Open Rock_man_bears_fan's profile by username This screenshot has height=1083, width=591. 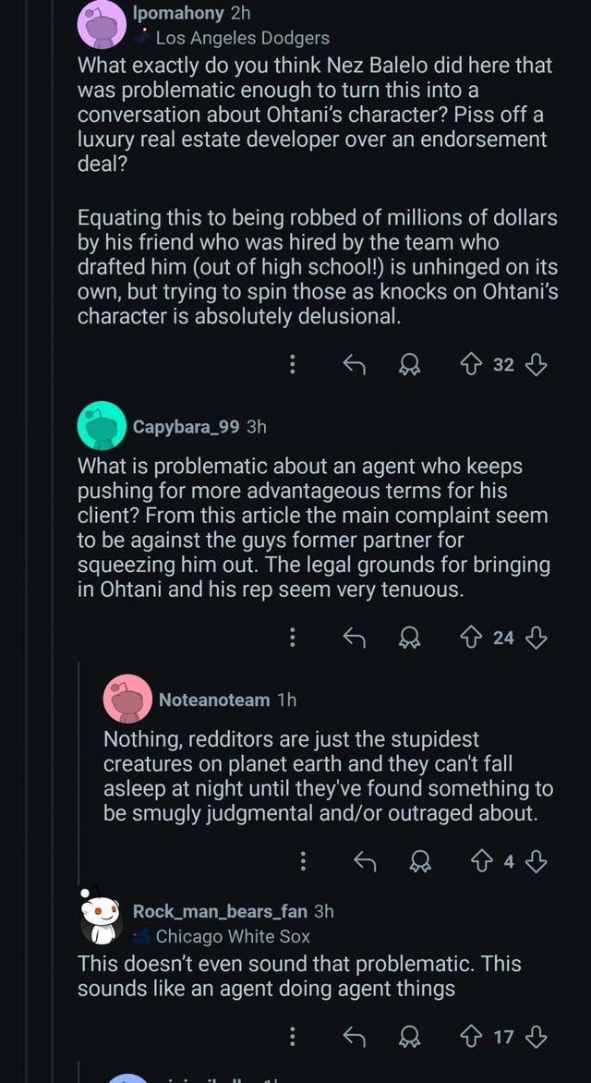[x=220, y=911]
